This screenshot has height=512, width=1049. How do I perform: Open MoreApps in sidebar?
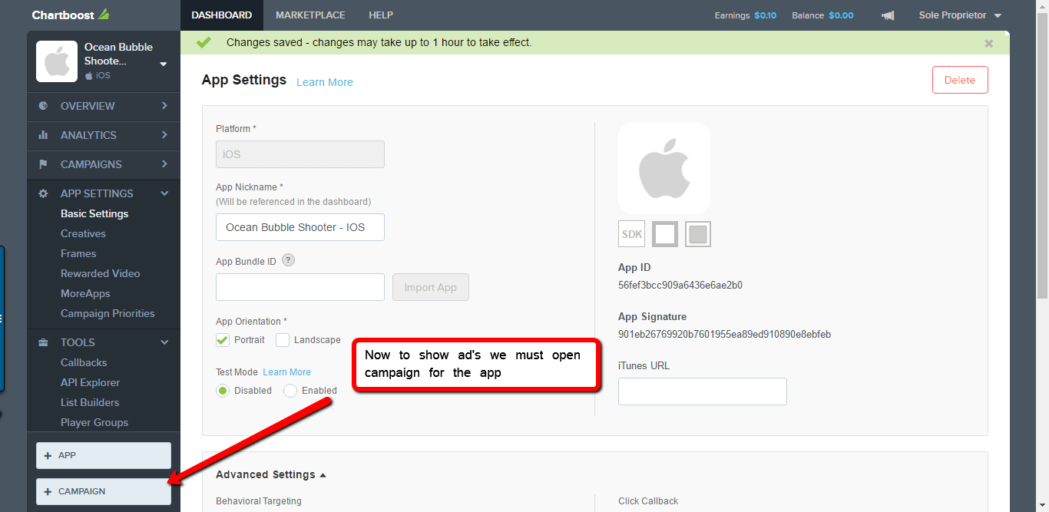coord(85,293)
